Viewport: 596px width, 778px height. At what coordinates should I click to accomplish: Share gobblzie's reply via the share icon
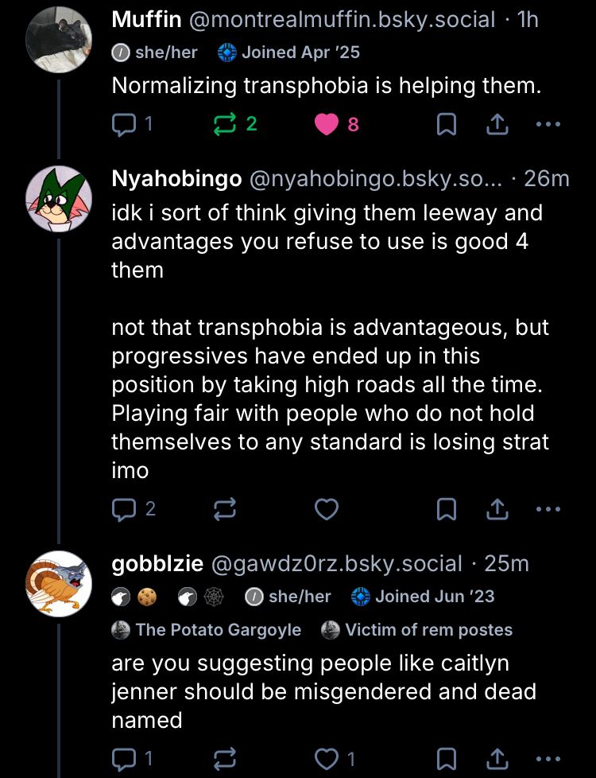coord(496,757)
